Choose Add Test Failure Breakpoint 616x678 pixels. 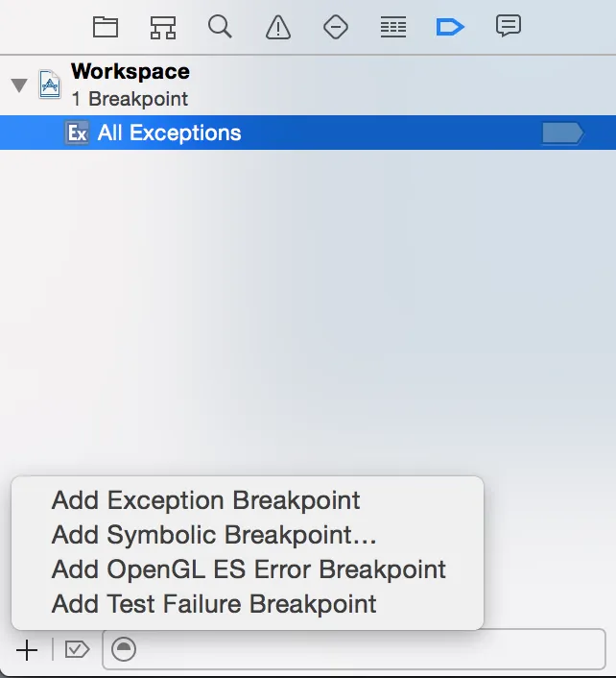coord(214,604)
